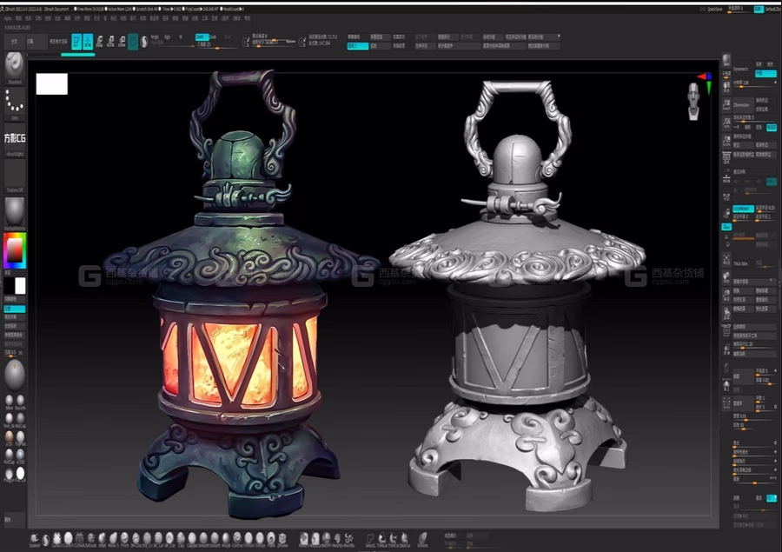
Task: Open the Alpha menu
Action: [x=8, y=18]
